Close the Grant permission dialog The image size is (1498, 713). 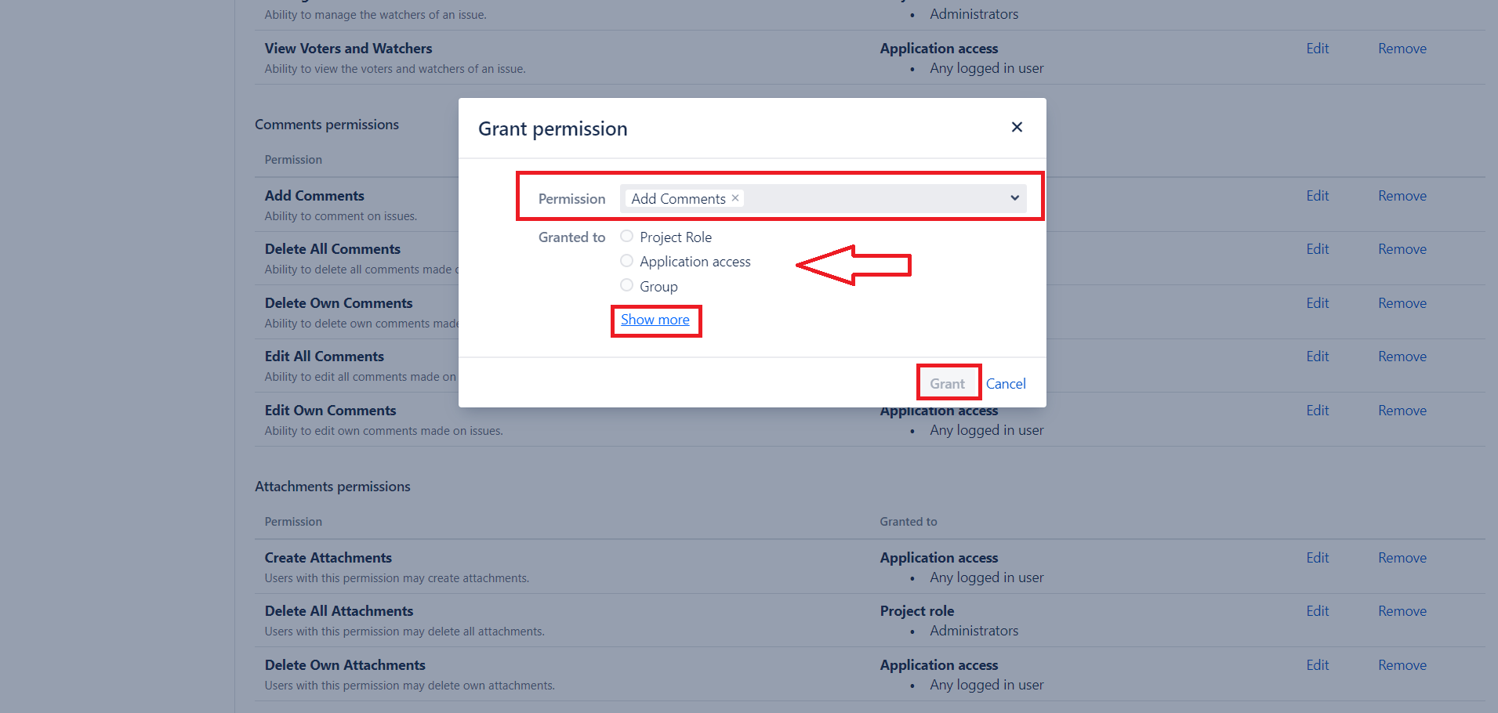pos(1017,127)
